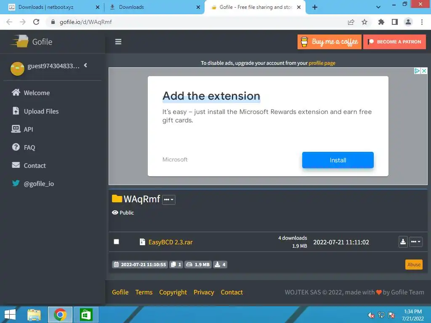Click the guest account avatar
The height and width of the screenshot is (323, 431).
(17, 69)
